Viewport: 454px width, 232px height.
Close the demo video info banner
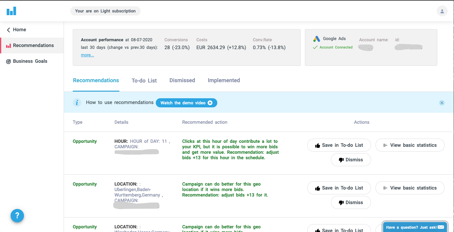tap(442, 103)
